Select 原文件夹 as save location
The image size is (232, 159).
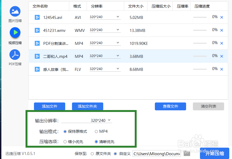[92, 154]
